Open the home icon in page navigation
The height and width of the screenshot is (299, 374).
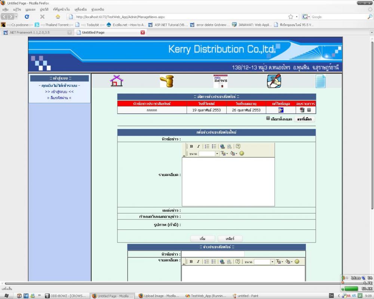tap(116, 81)
